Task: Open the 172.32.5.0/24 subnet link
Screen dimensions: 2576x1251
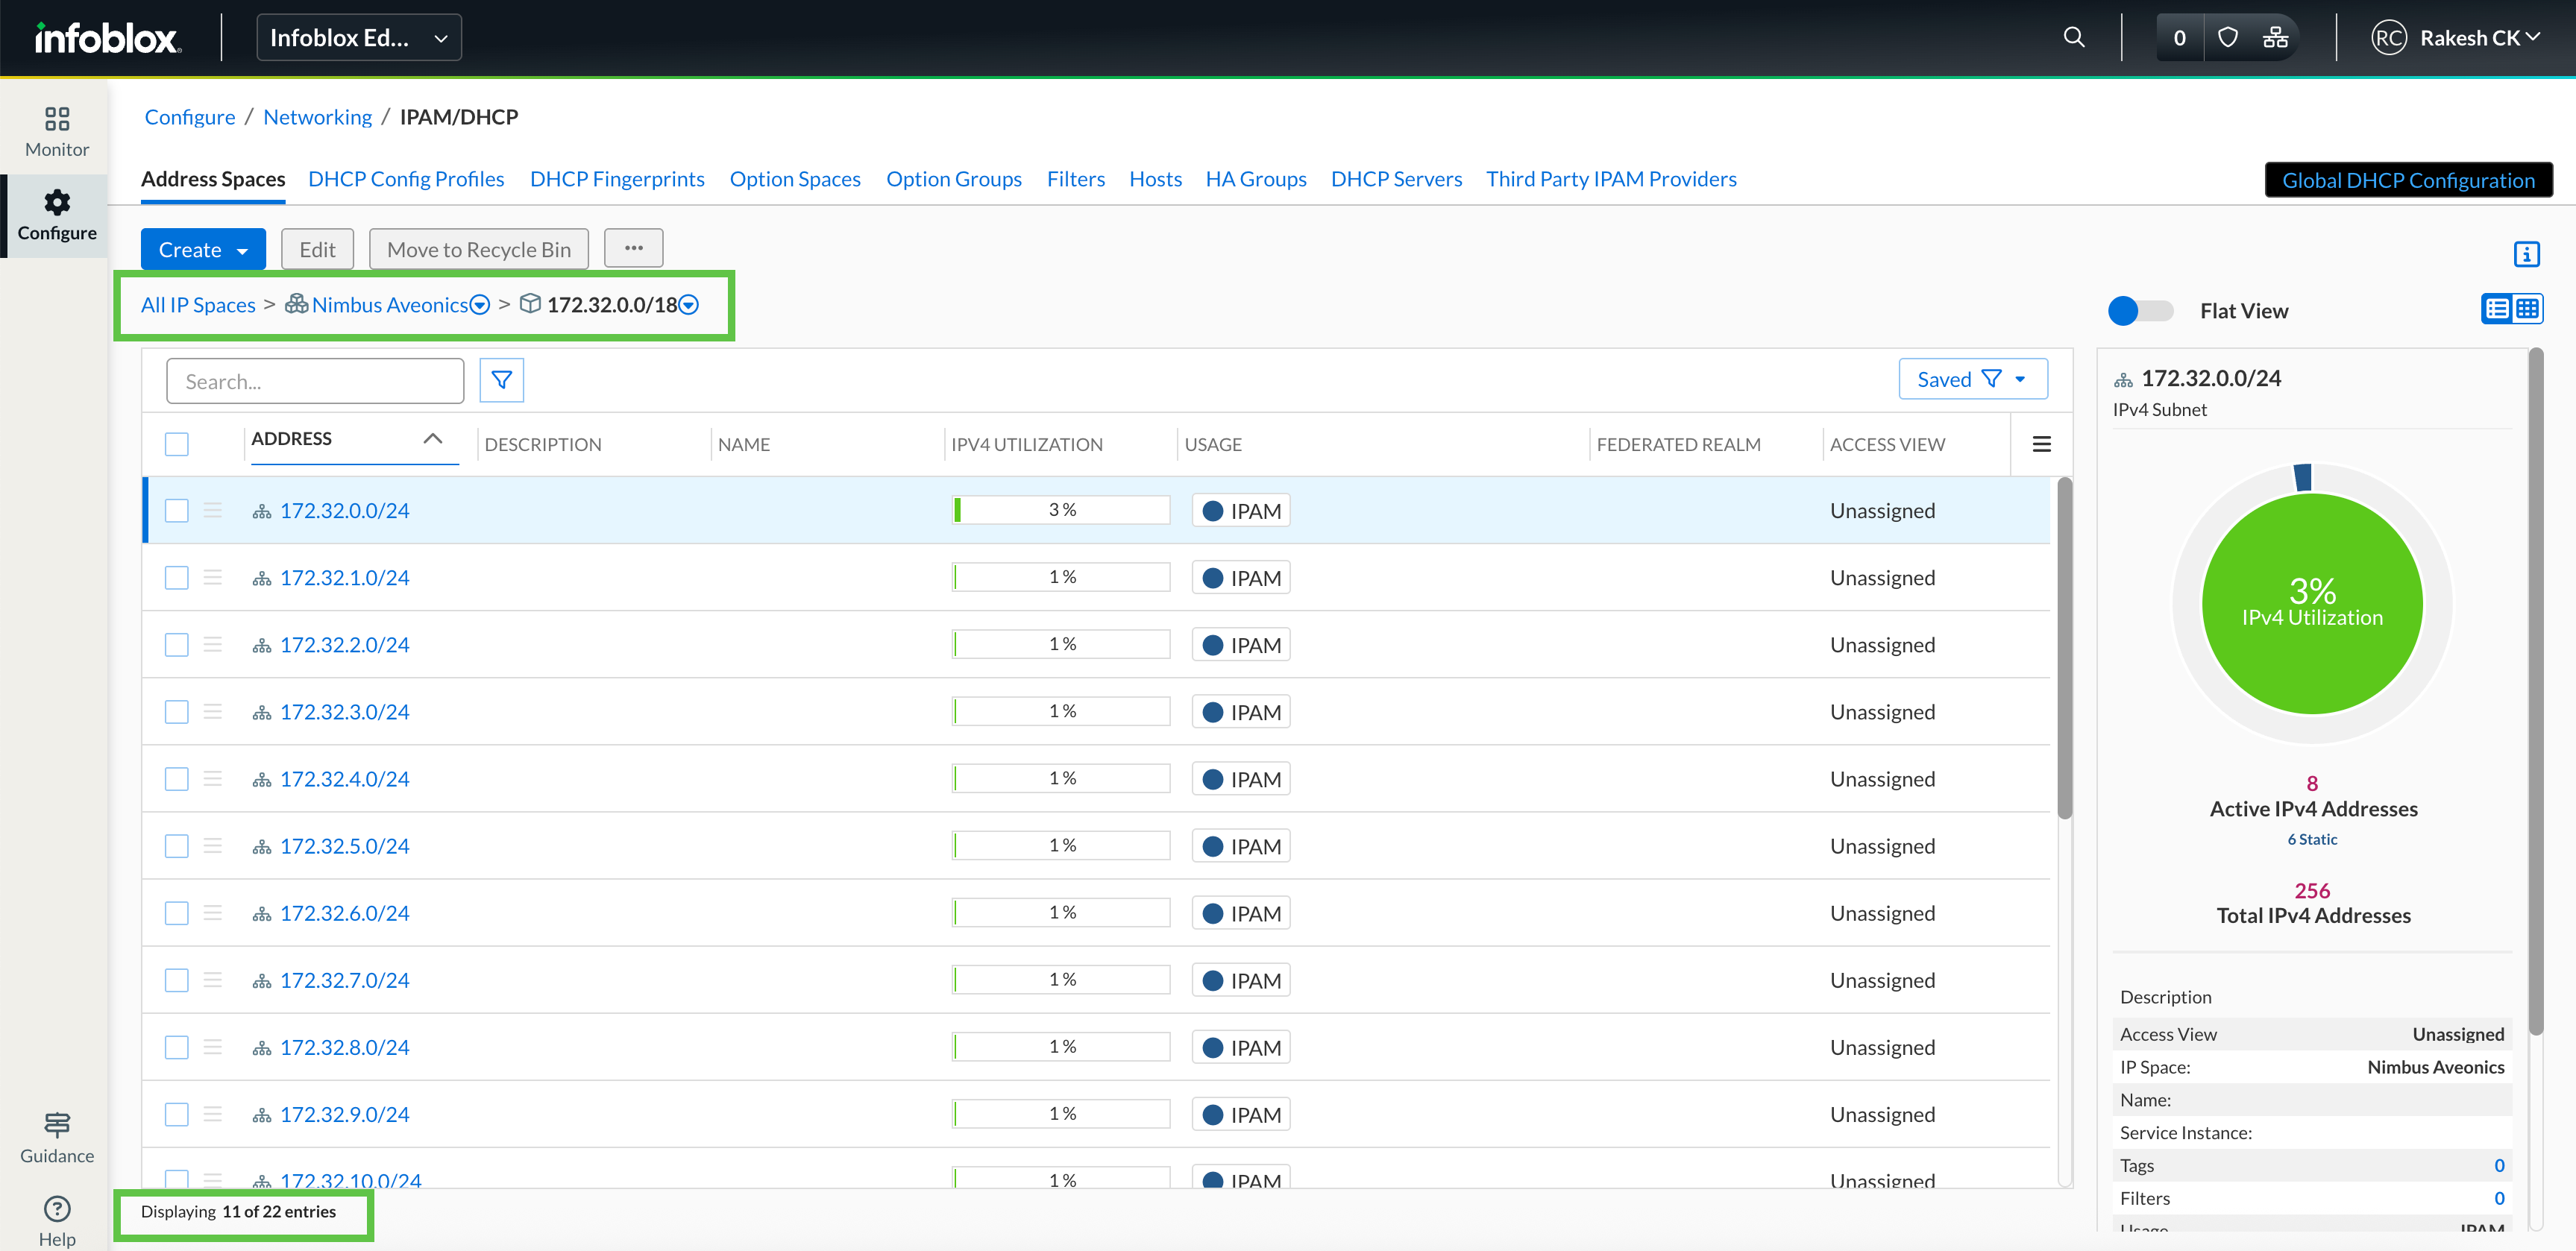Action: coord(344,846)
